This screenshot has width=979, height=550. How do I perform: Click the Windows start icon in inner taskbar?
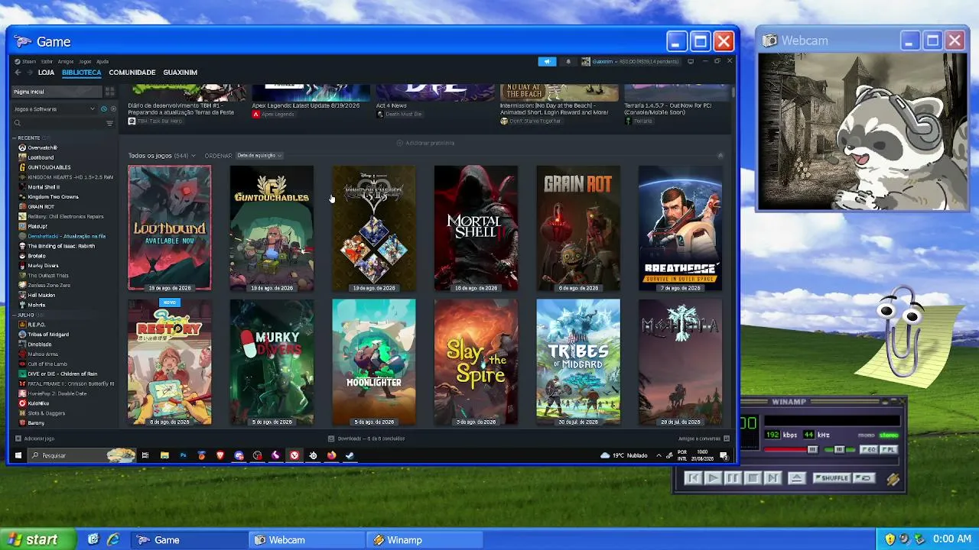pyautogui.click(x=18, y=455)
